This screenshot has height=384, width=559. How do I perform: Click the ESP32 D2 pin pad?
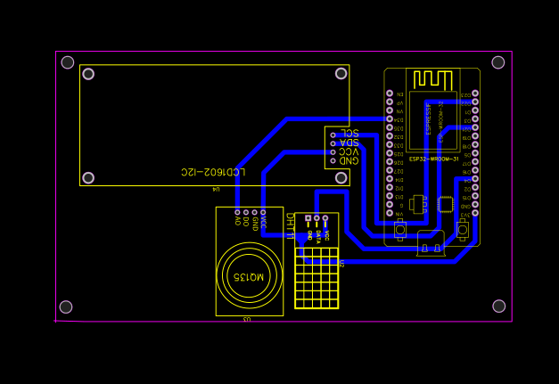point(475,187)
